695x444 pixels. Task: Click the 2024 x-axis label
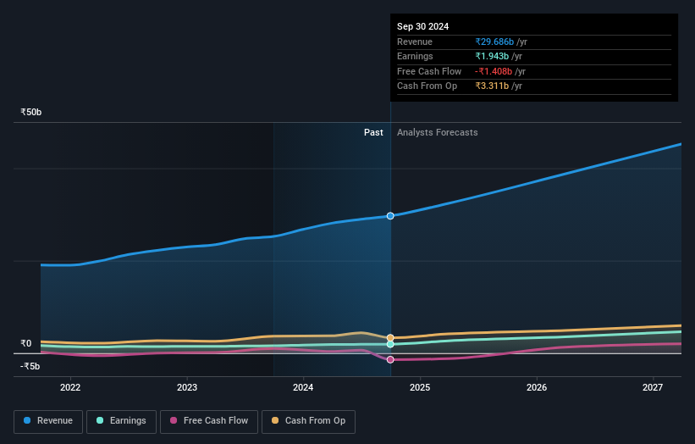tap(303, 387)
